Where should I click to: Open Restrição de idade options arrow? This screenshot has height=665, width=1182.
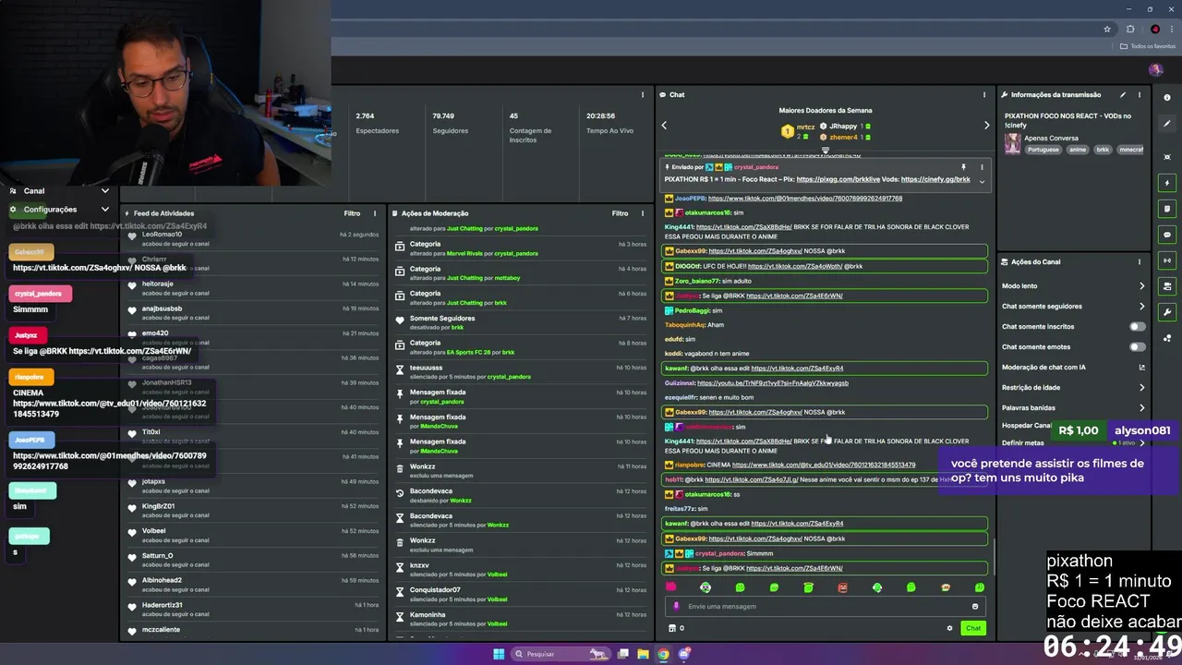point(1141,387)
